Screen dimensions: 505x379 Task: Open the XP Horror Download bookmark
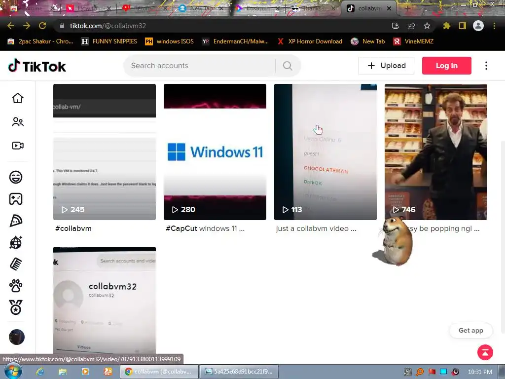pyautogui.click(x=310, y=41)
